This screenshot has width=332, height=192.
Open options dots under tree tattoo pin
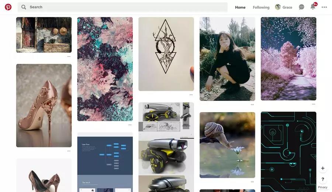click(x=191, y=95)
